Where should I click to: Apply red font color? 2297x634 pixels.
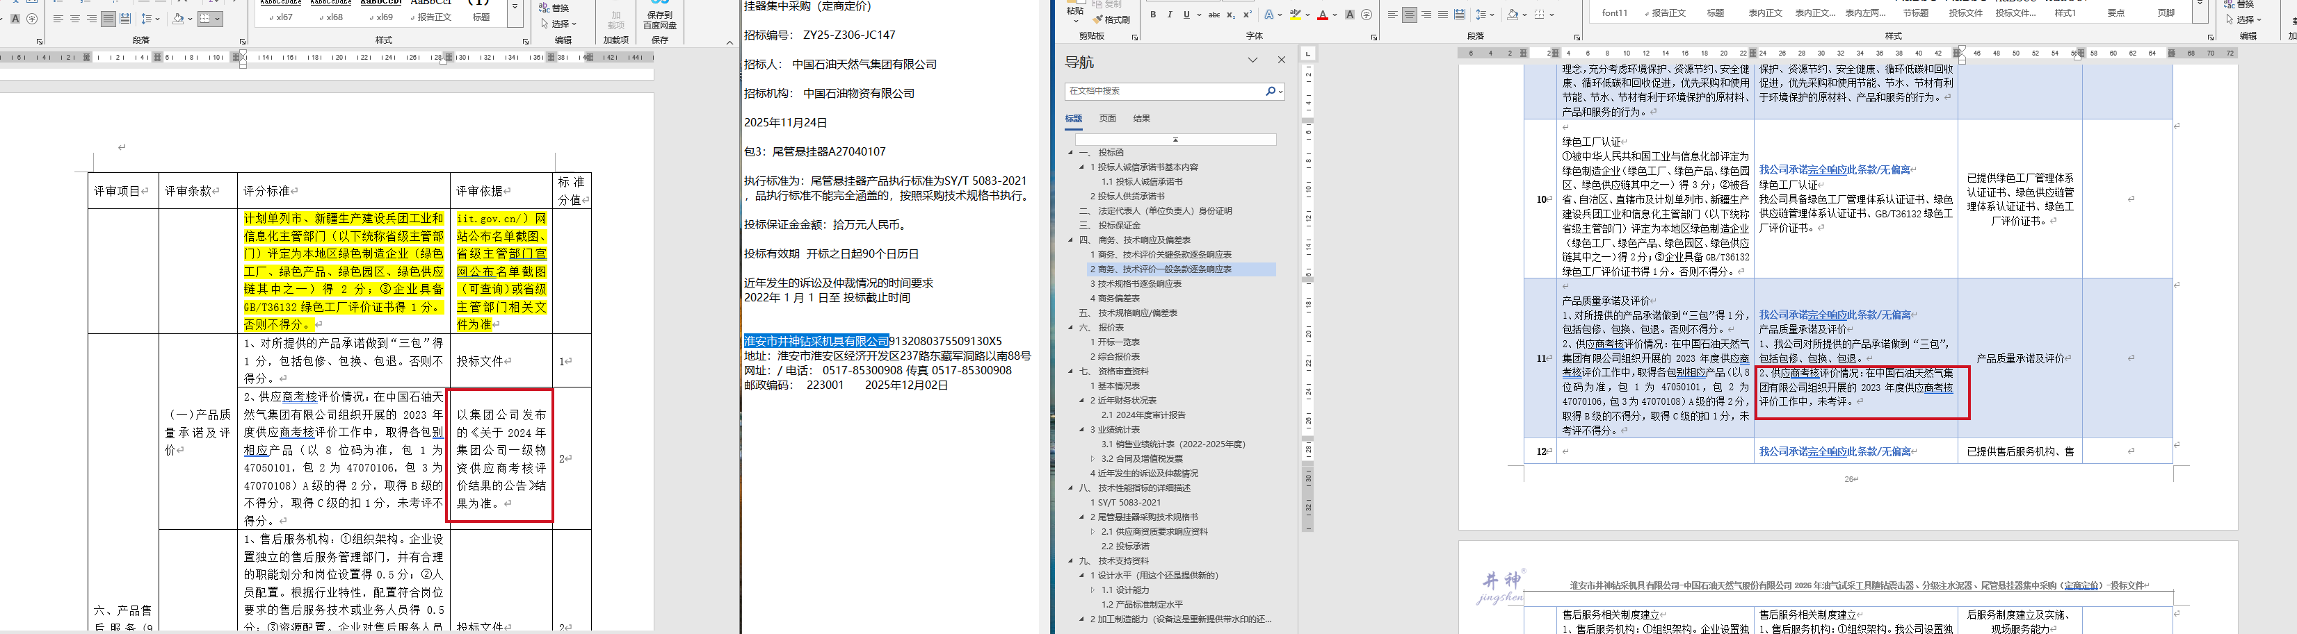1321,15
